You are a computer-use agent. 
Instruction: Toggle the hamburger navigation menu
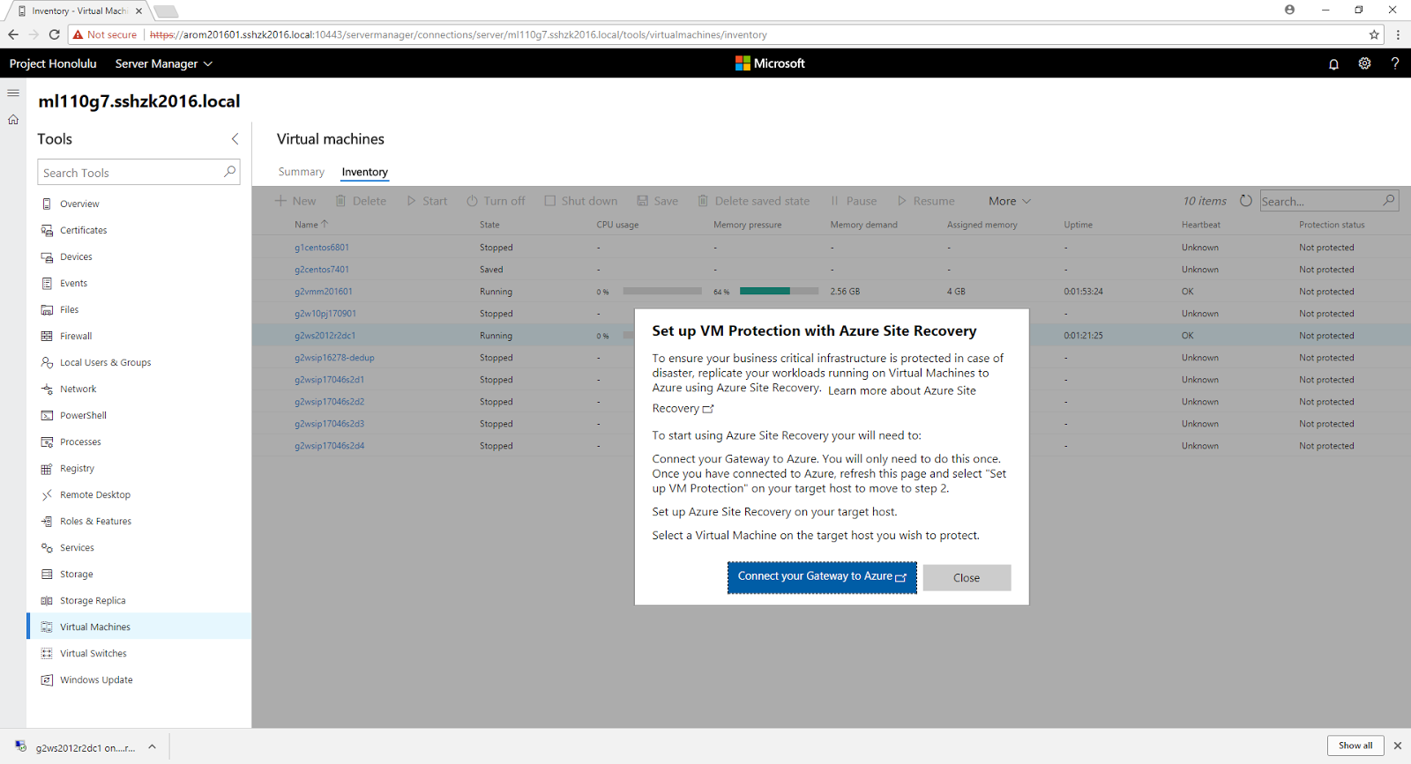pos(13,93)
